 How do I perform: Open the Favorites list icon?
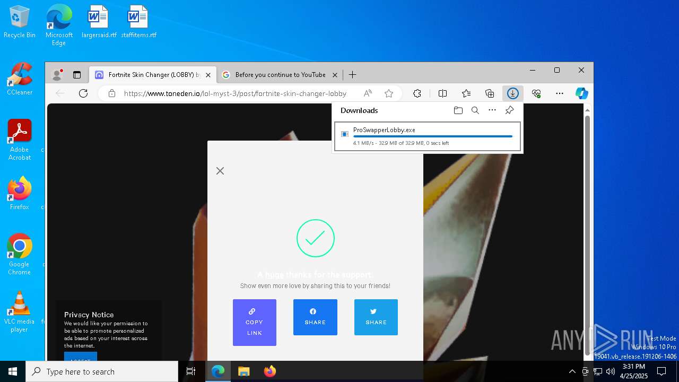click(x=466, y=93)
